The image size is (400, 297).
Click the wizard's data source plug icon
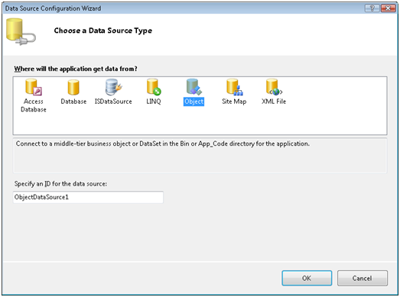tap(21, 31)
